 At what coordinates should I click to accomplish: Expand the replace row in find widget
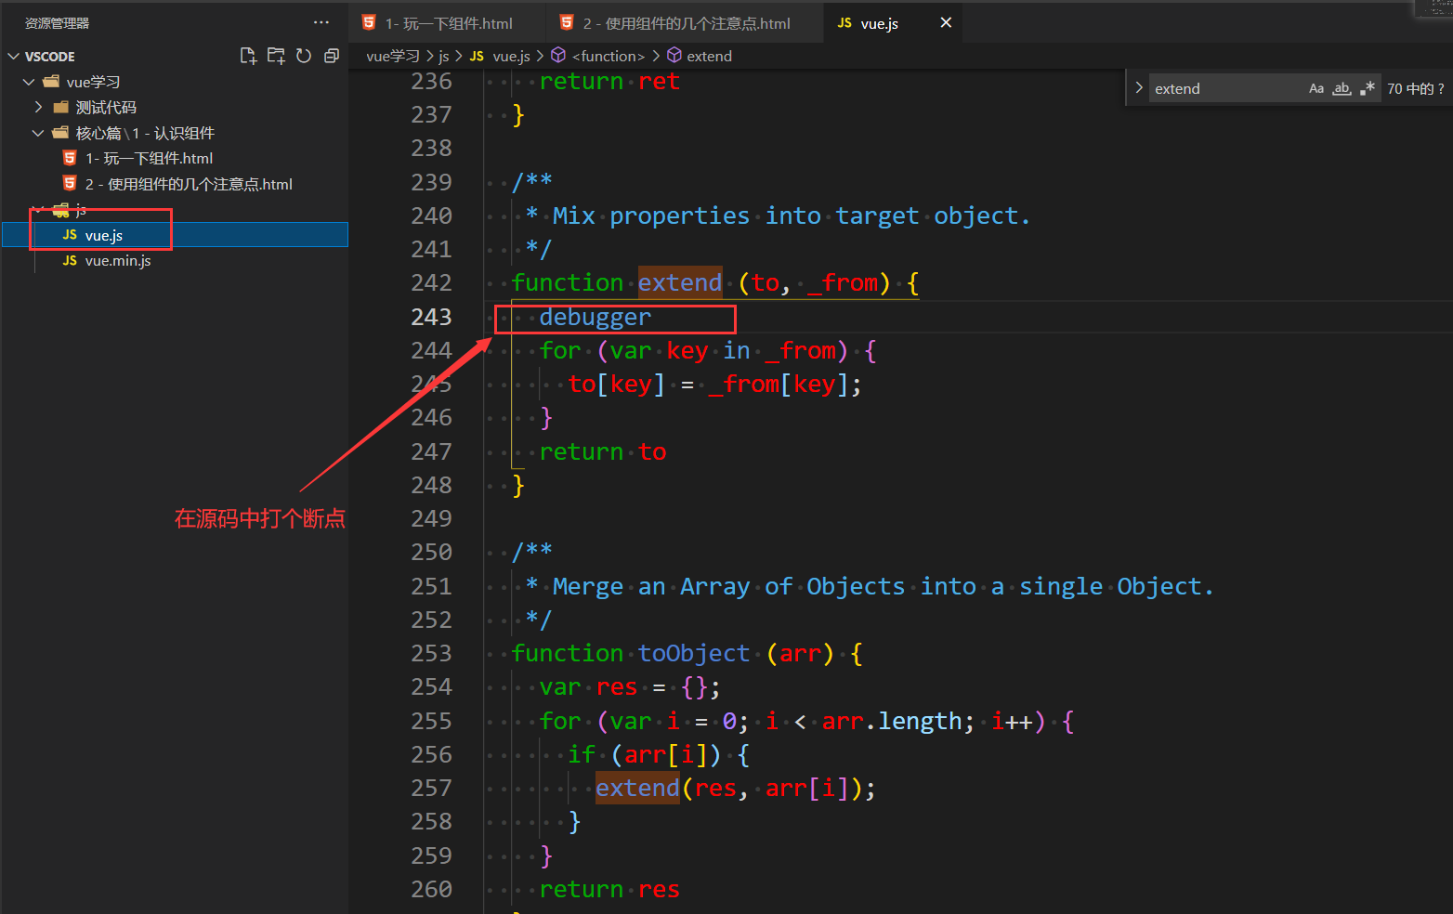point(1138,88)
